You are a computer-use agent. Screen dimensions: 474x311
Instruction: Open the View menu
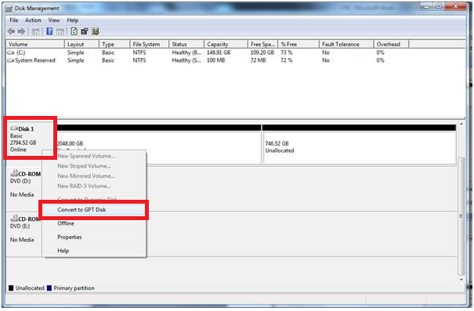[x=54, y=20]
